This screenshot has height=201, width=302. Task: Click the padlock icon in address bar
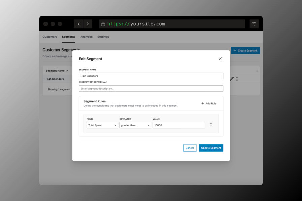point(103,24)
